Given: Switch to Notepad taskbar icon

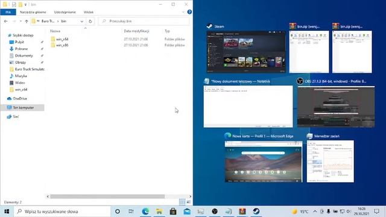Looking at the screenshot, I should pyautogui.click(x=229, y=212).
